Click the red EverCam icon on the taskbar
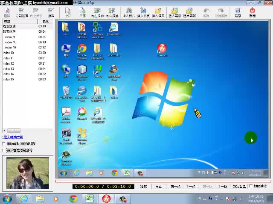This screenshot has height=204, width=273. 106,199
